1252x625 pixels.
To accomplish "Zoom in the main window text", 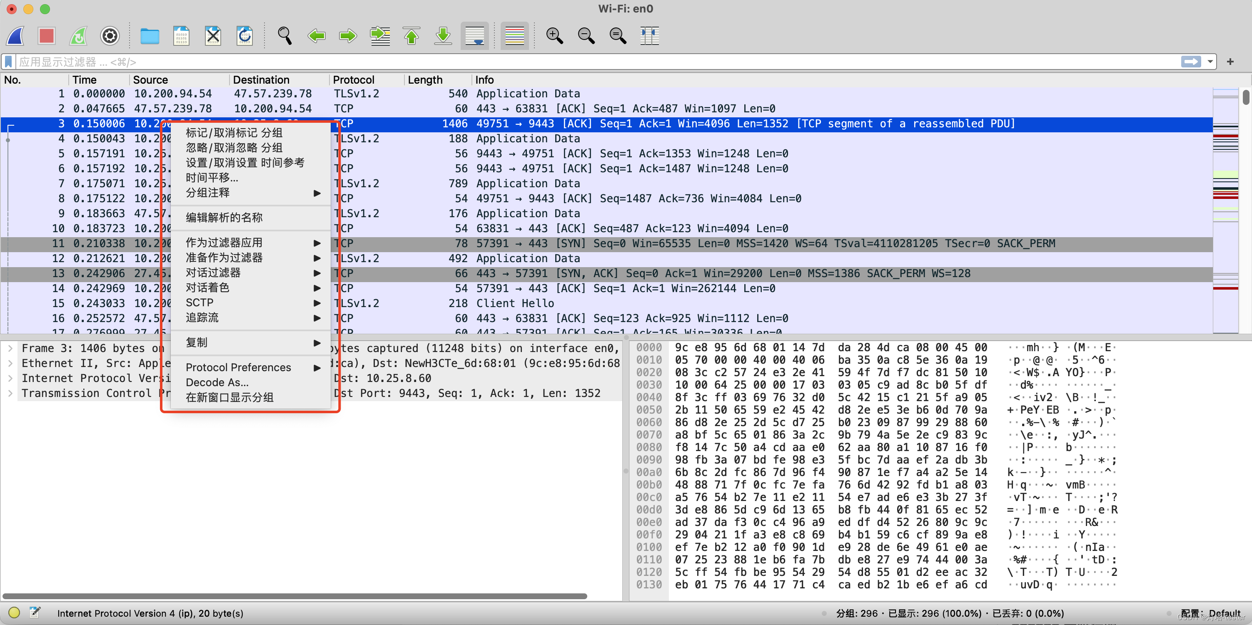I will pyautogui.click(x=554, y=35).
